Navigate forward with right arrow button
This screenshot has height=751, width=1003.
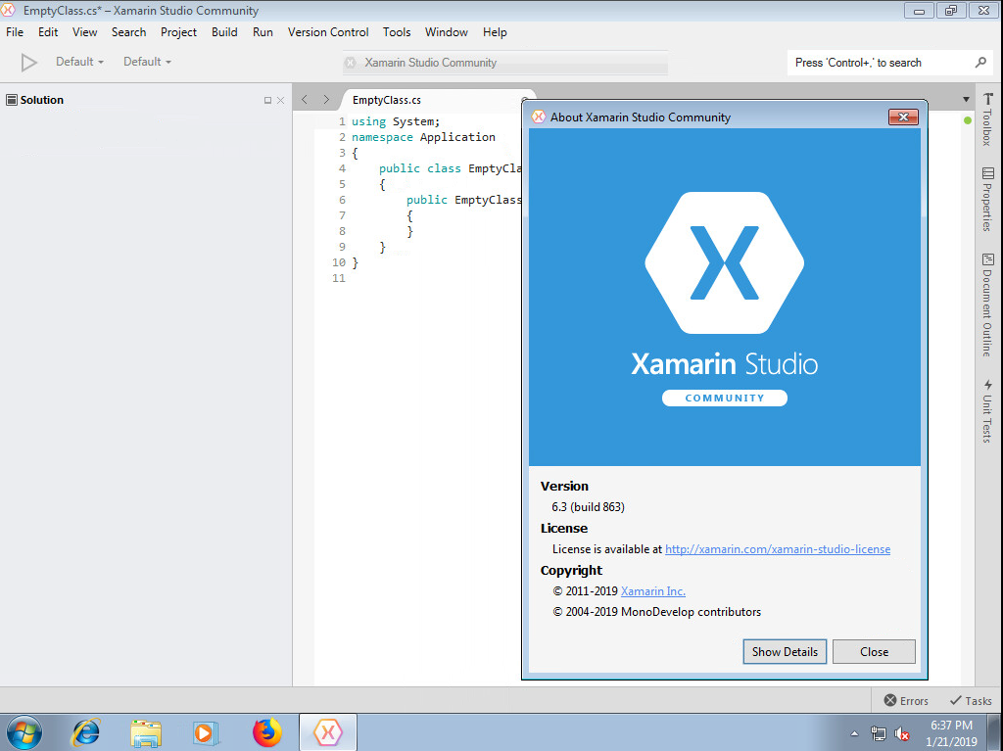(326, 100)
